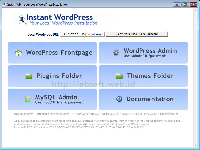Open Documentation using the blue info icon
The width and height of the screenshot is (200, 150).
[119, 99]
